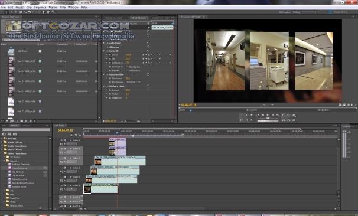Collapse the Gaussian Blur effect
Image resolution: width=358 pixels, height=216 pixels.
pyautogui.click(x=104, y=74)
